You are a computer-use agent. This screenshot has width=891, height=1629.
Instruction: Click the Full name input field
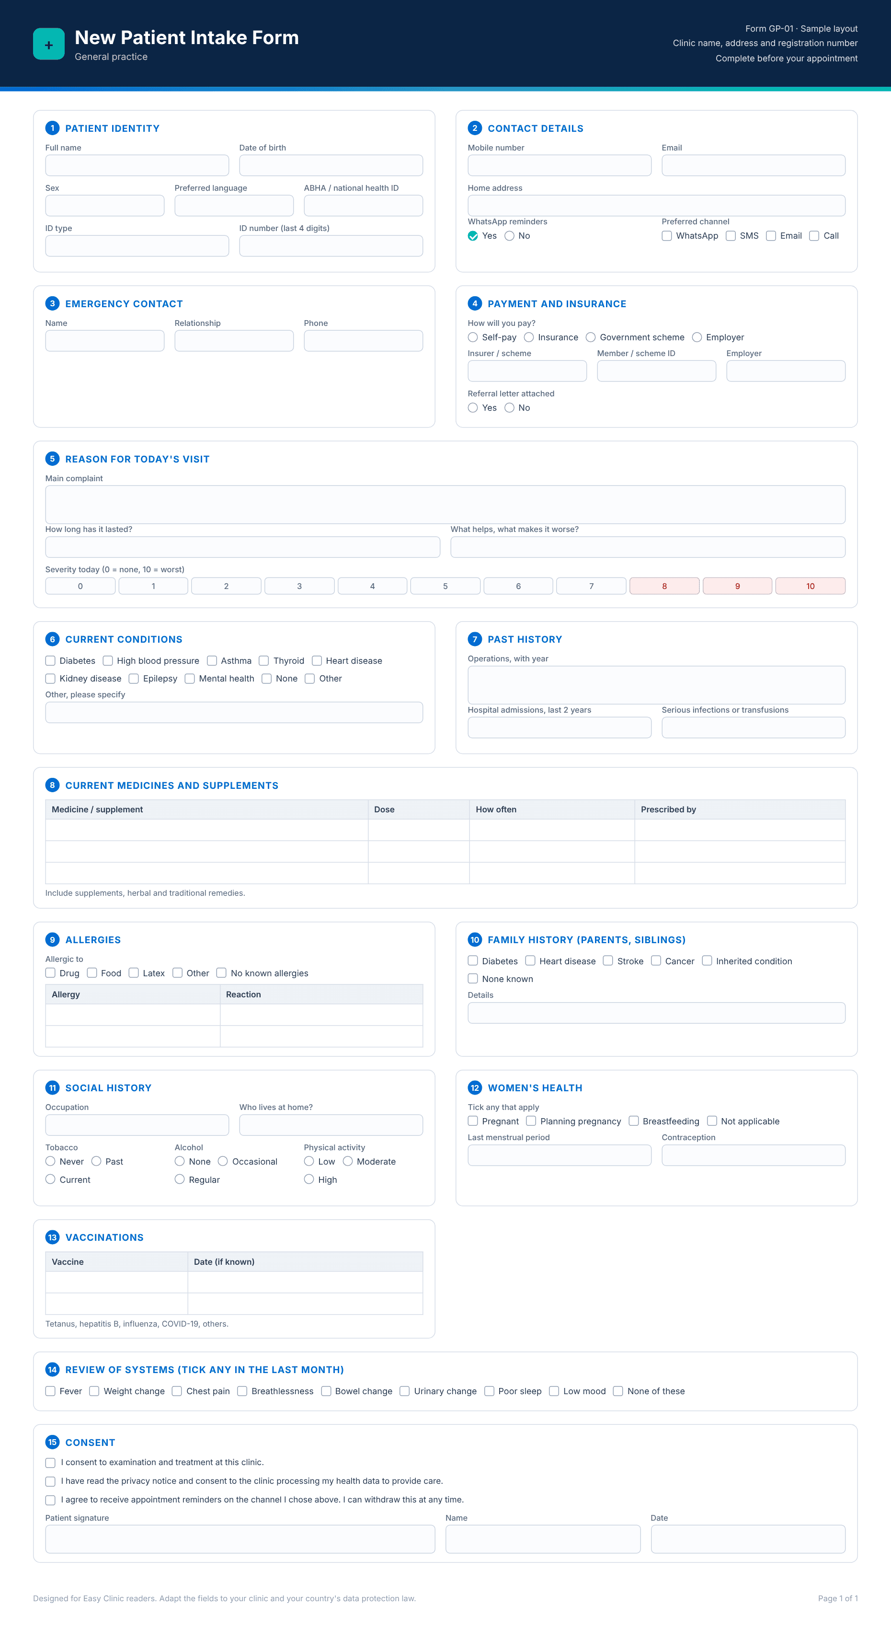(137, 165)
